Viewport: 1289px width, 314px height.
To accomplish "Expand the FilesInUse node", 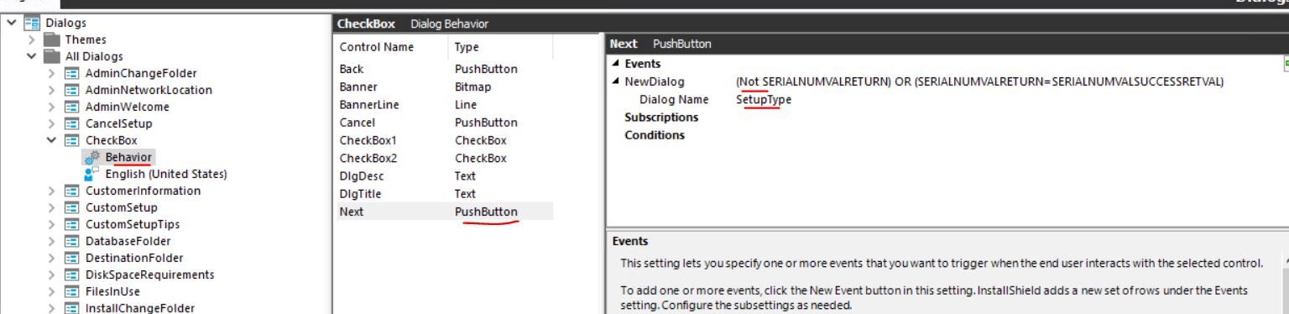I will click(x=52, y=291).
